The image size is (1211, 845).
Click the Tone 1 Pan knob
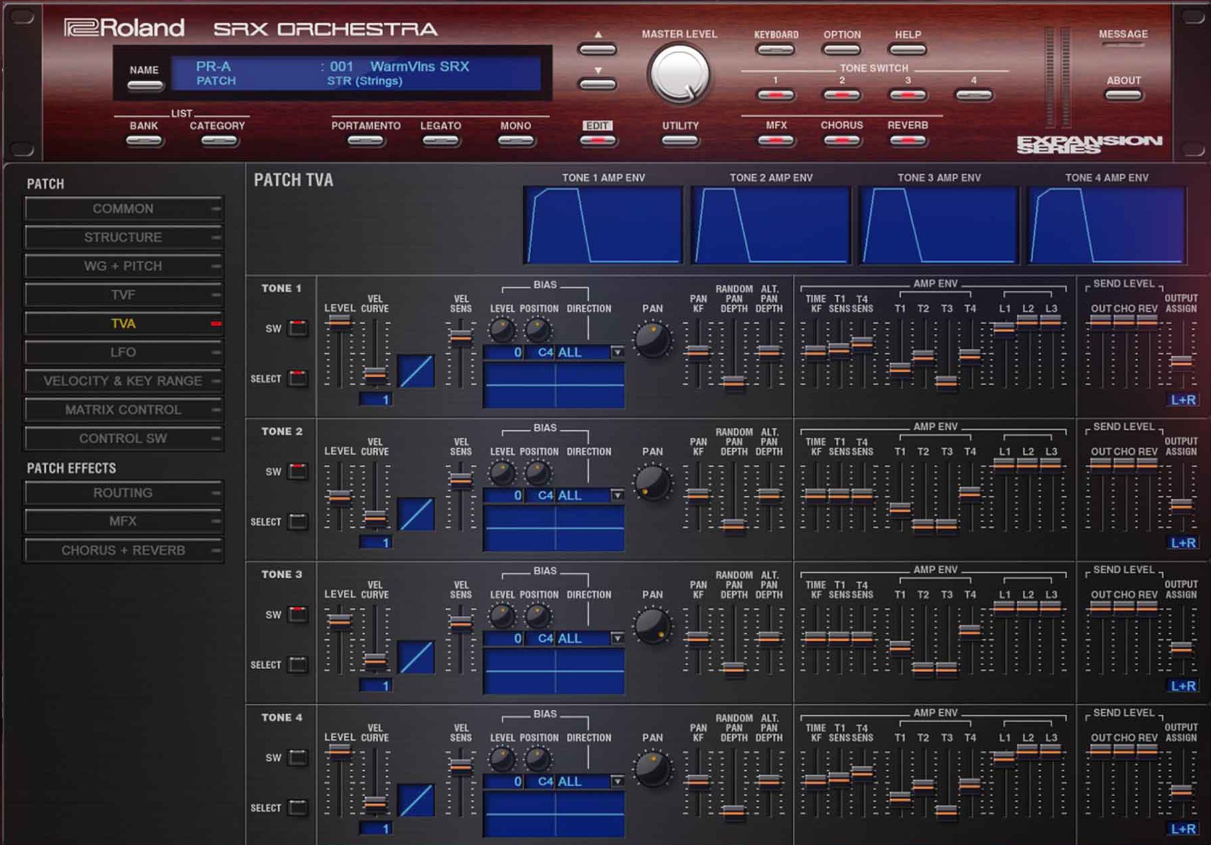[x=652, y=339]
